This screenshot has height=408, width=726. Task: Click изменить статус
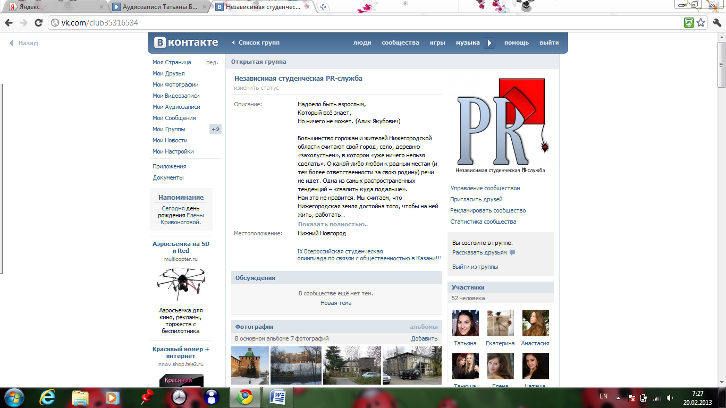click(x=256, y=88)
